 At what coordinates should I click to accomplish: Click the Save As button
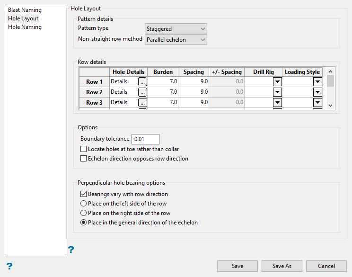click(x=282, y=266)
